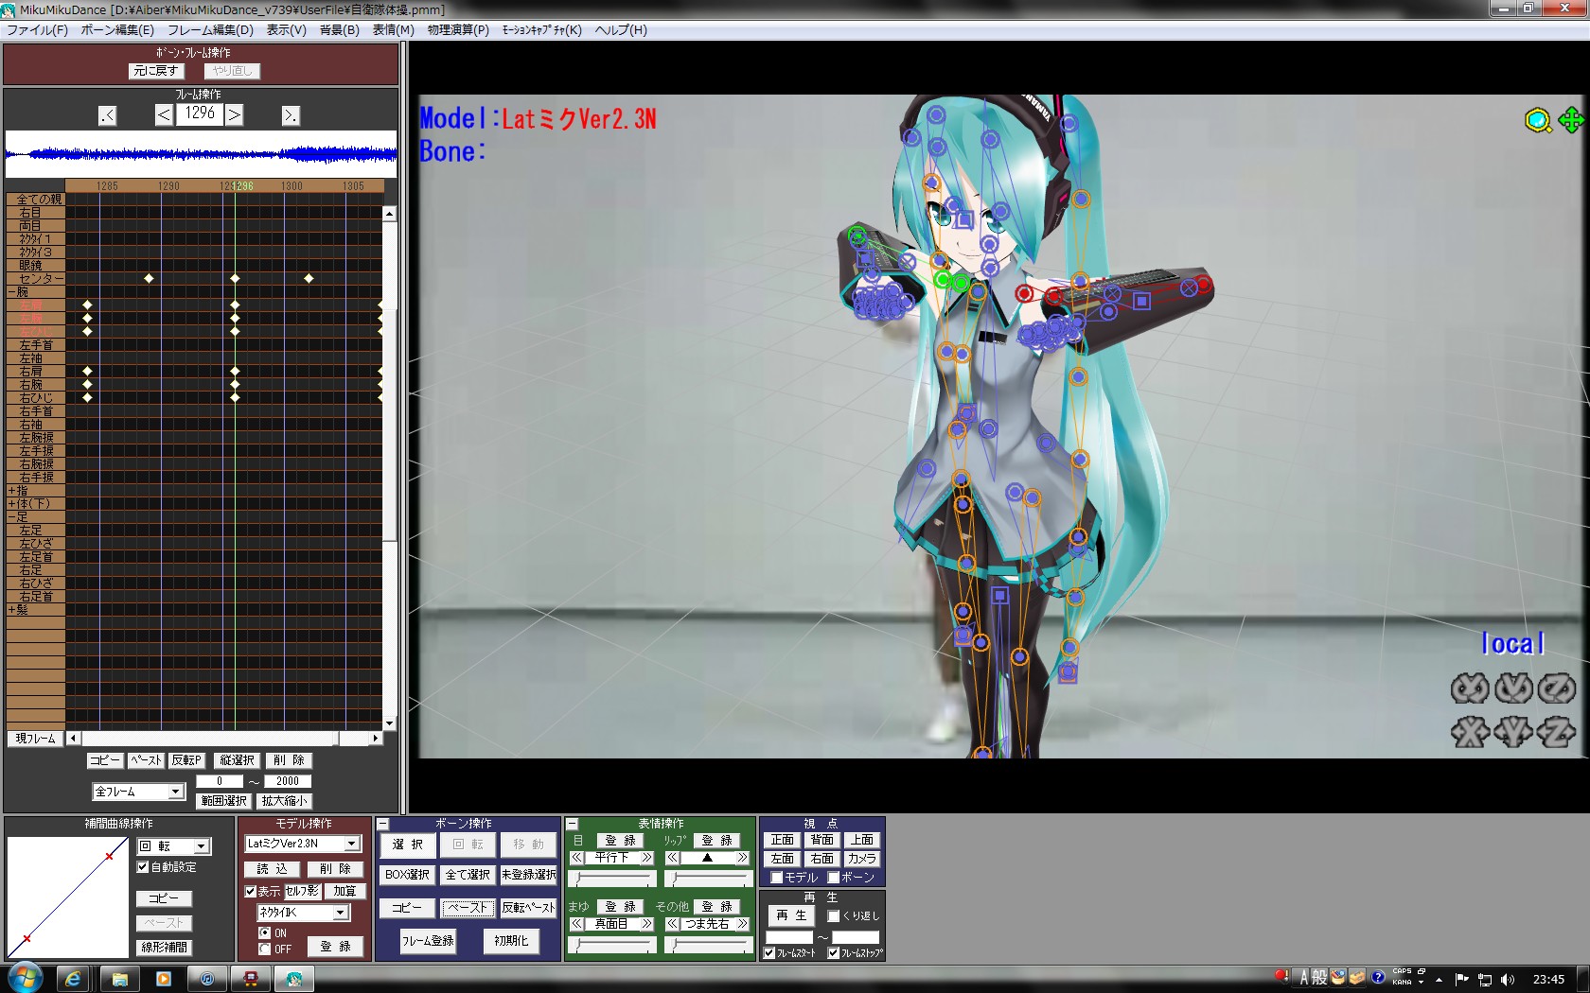Collapse the ボーン操作 panel with minus icon
This screenshot has height=993, width=1590.
point(383,824)
